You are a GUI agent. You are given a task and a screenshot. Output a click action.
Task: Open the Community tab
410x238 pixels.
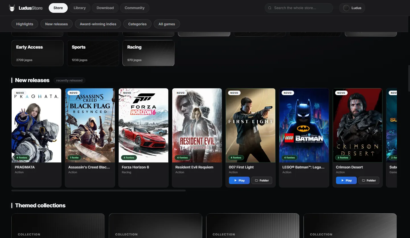click(135, 8)
